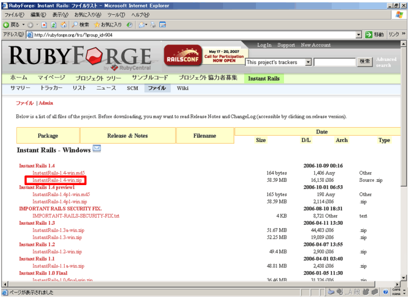Click the help icon in the language bar

tap(385, 292)
